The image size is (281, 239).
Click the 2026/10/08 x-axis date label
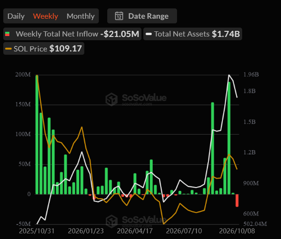tap(237, 231)
